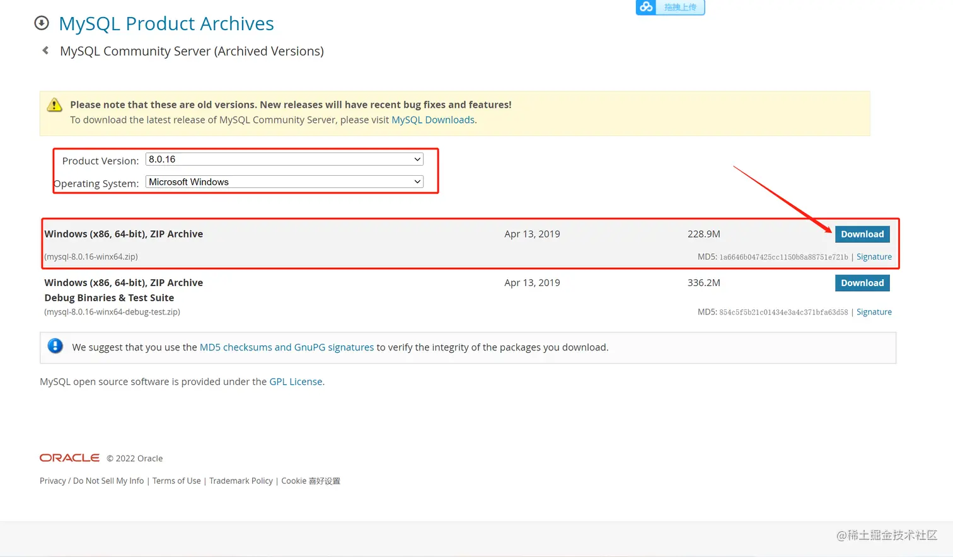Open the Privacy / Do Not Sell My Info link
The width and height of the screenshot is (953, 557).
coord(92,481)
